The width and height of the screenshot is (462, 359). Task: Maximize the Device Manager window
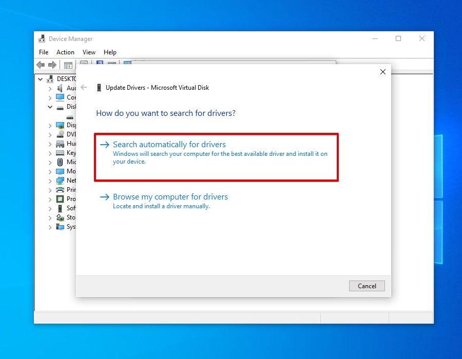pos(398,38)
